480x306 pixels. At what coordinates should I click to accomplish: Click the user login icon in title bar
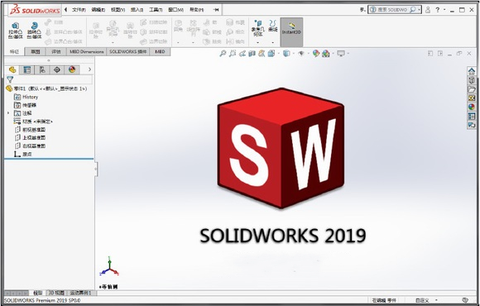tap(428, 10)
